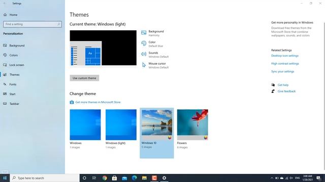
Task: Click the Give feedback person icon
Action: coord(273,91)
